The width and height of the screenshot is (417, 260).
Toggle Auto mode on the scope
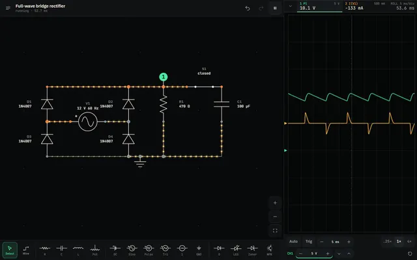(294, 241)
